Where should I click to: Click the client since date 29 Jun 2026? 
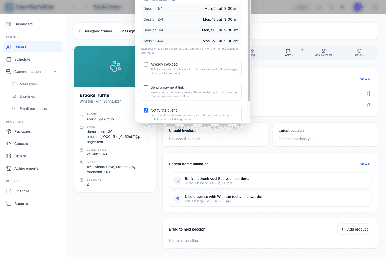point(98,154)
